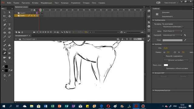The height and width of the screenshot is (109, 194).
Task: Collapse the Свойства section triangle
Action: point(153,44)
